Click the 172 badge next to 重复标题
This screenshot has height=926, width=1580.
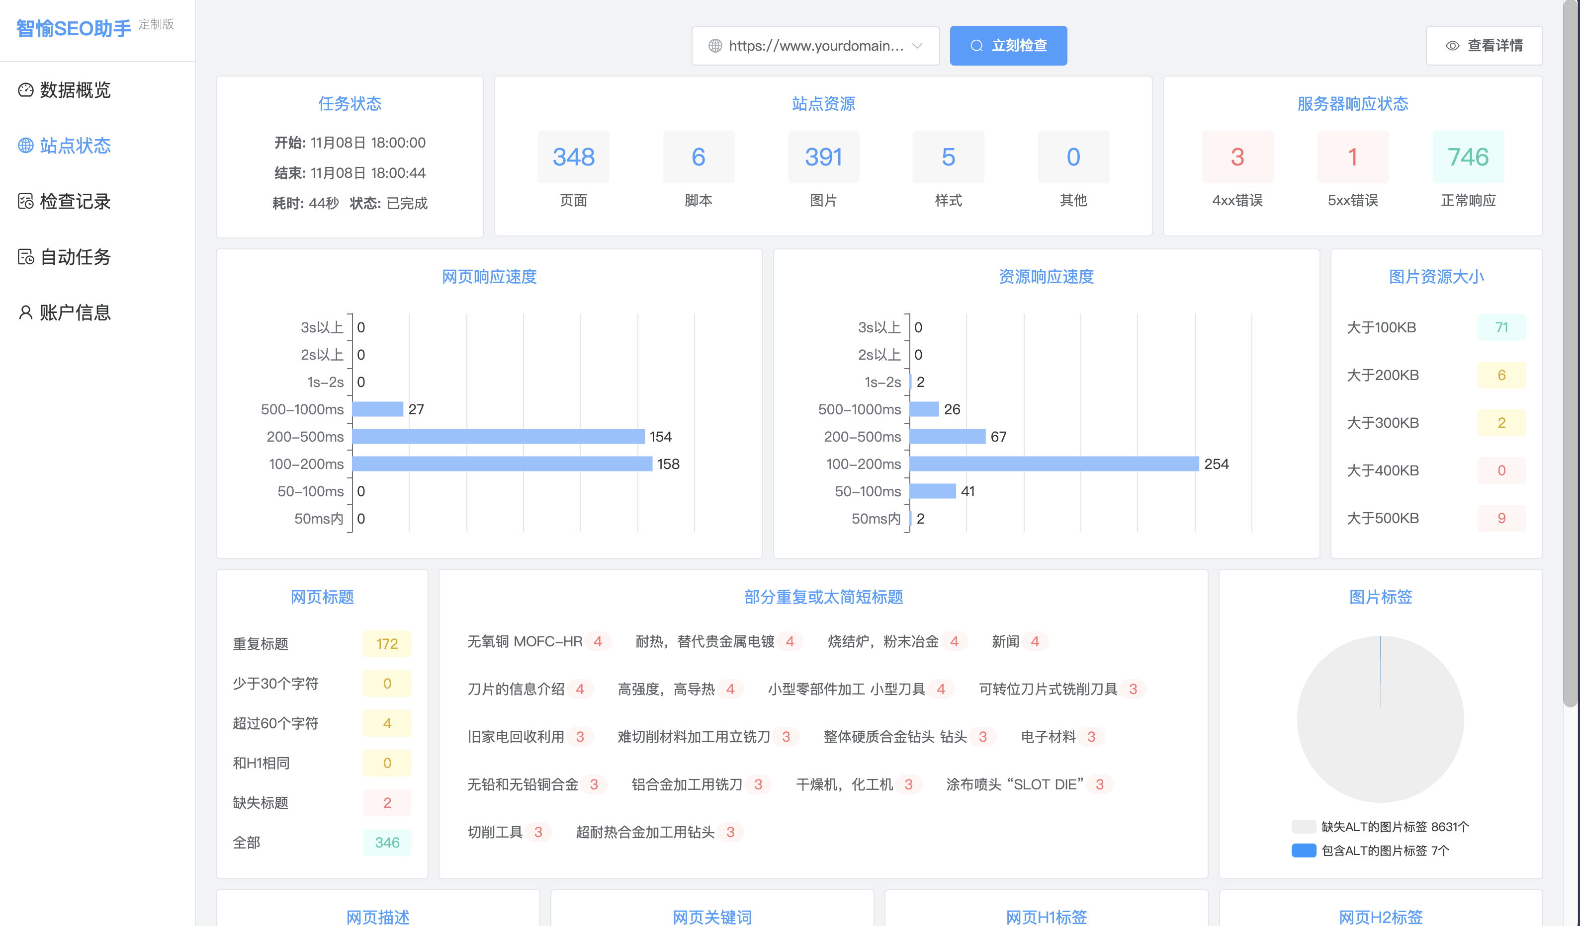[x=387, y=643]
